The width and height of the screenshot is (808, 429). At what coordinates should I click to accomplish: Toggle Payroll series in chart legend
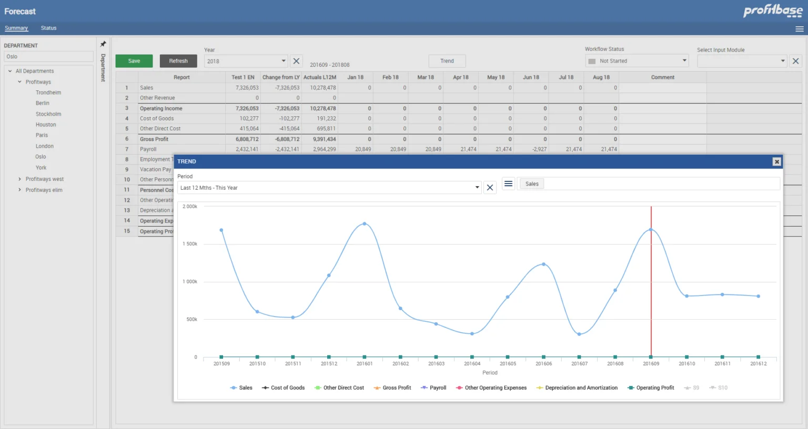(433, 388)
